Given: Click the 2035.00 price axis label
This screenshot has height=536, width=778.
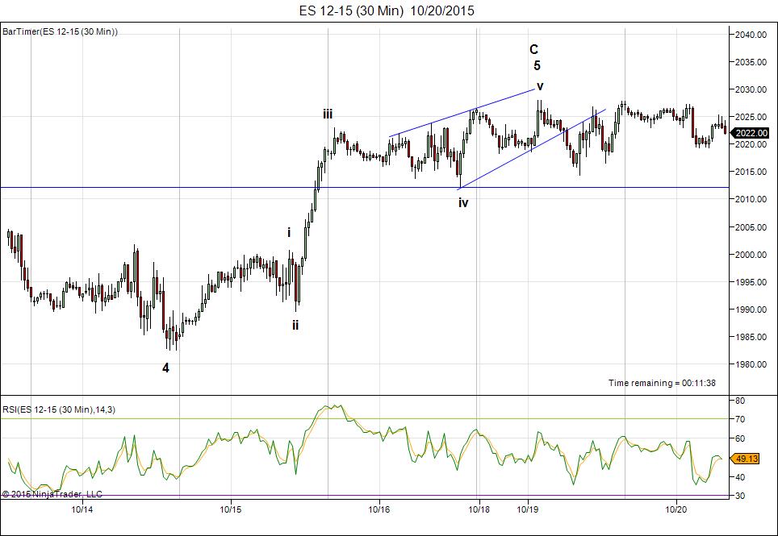Looking at the screenshot, I should click(x=752, y=62).
